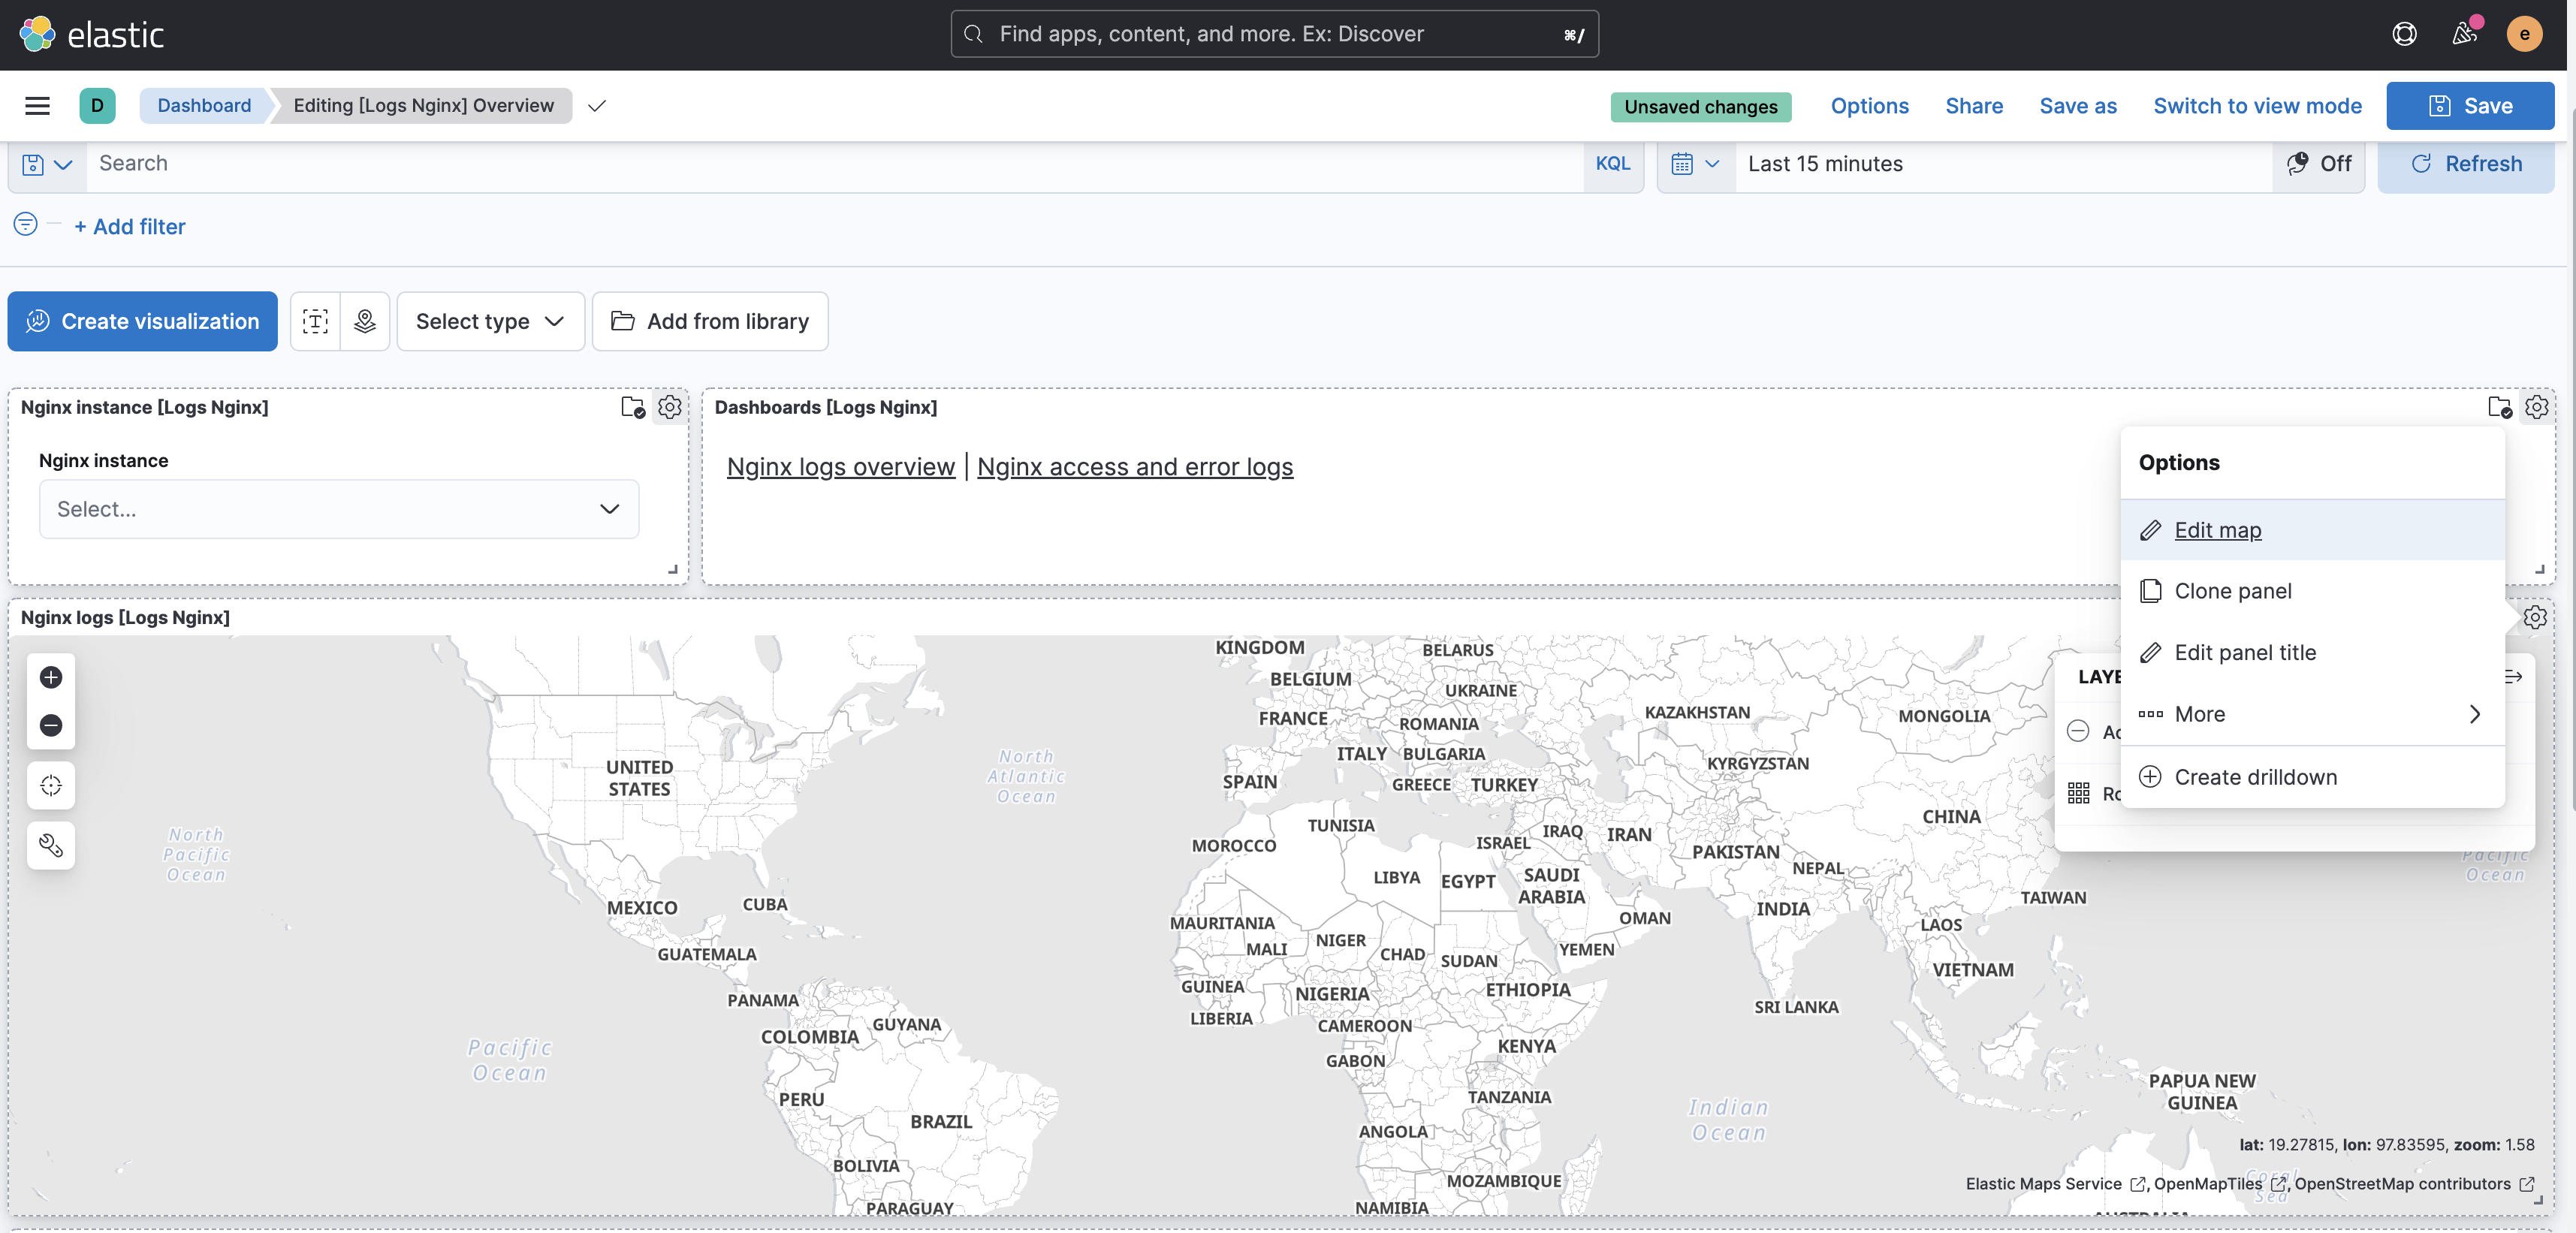The width and height of the screenshot is (2576, 1233).
Task: Switch the KQL query language option
Action: pos(1612,164)
